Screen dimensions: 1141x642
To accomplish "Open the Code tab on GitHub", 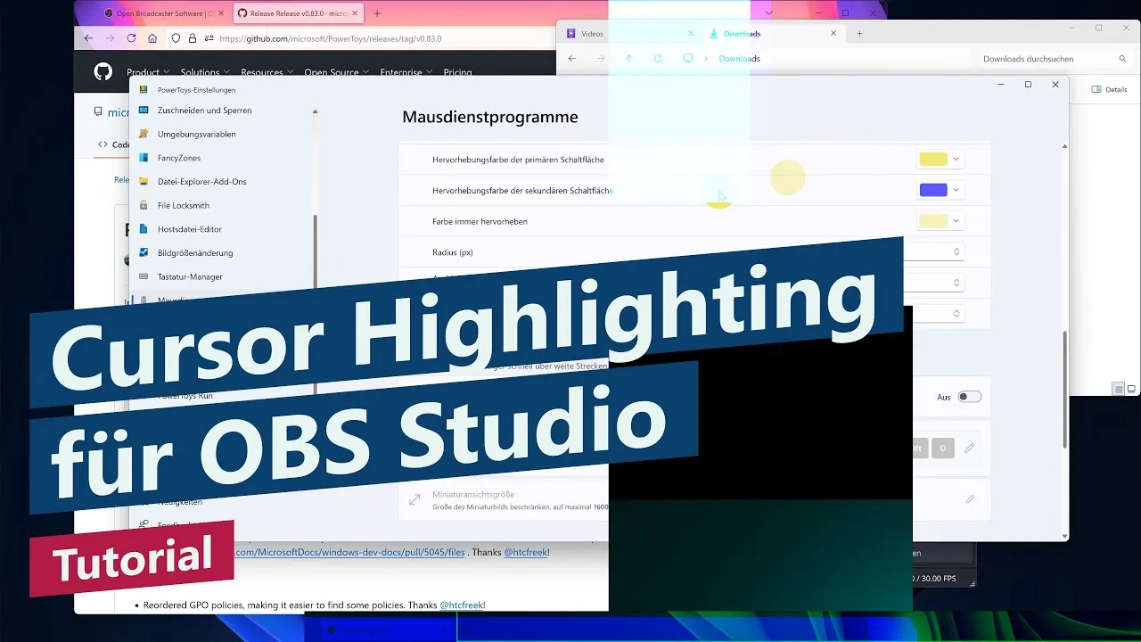I will [x=113, y=144].
